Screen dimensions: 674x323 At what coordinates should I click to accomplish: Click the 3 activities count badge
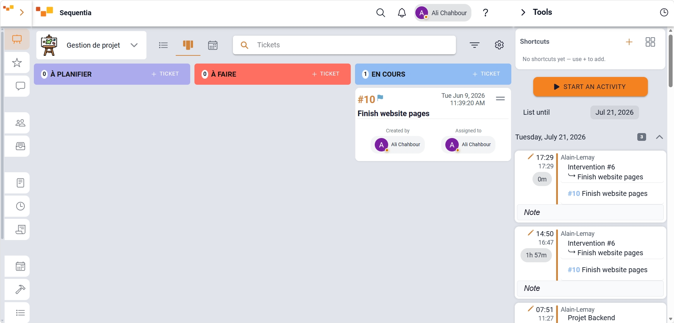[642, 137]
